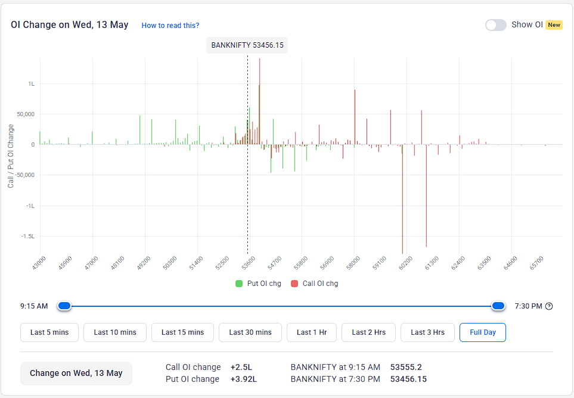Select the Last 1 Hr range
574x398 pixels.
312,332
